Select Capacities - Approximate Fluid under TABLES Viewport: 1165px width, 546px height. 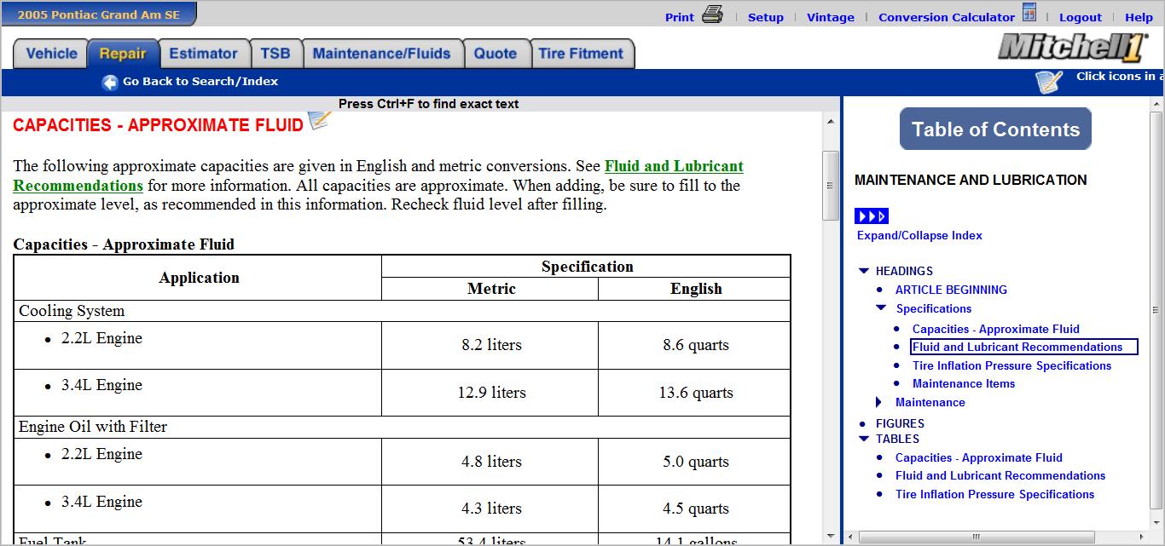click(x=979, y=457)
